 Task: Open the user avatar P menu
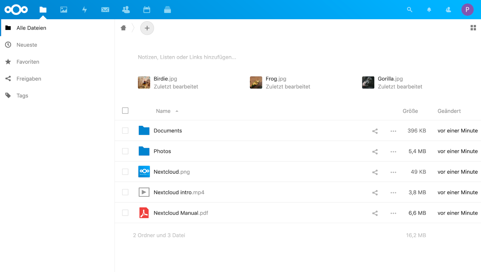point(467,9)
